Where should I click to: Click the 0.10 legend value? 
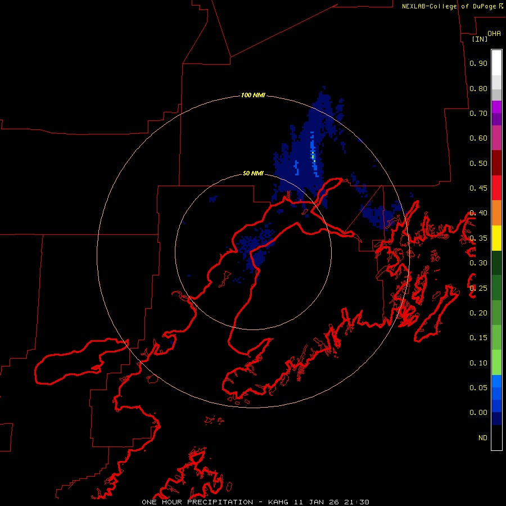(x=478, y=363)
